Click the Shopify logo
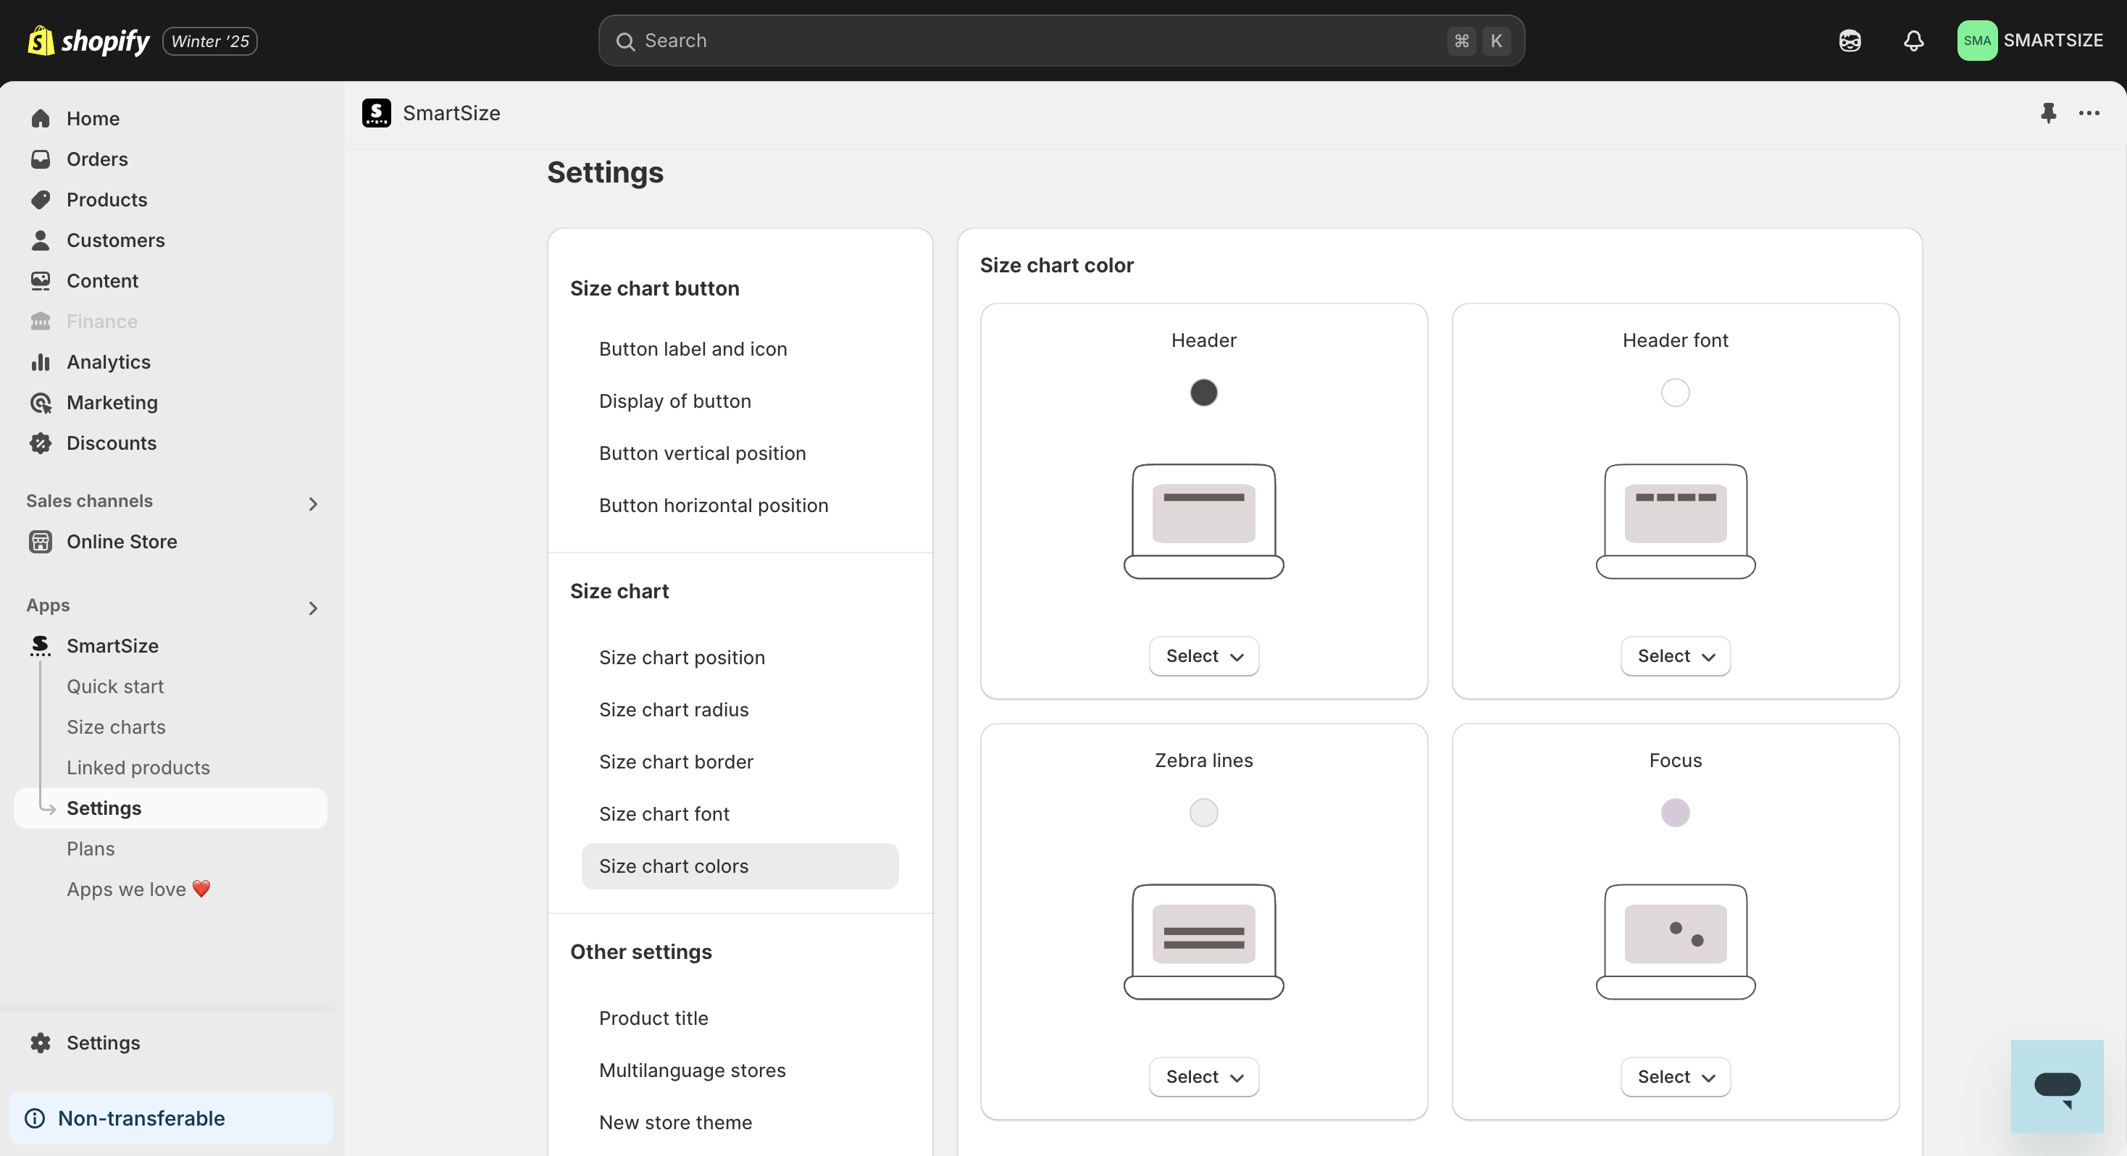 tap(88, 41)
